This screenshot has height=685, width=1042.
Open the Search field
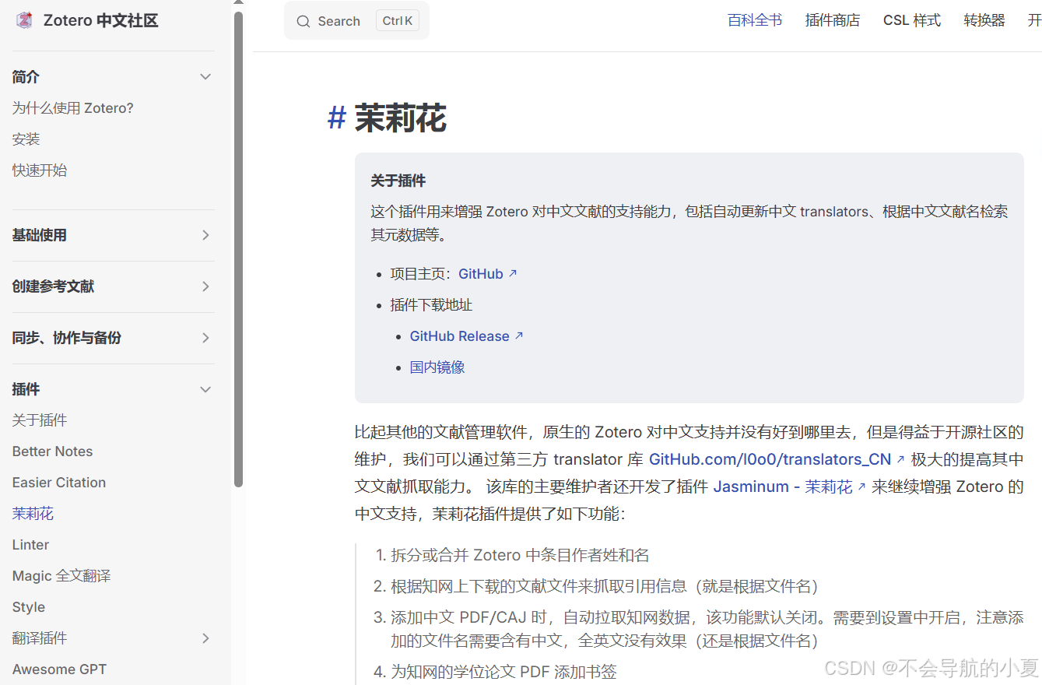coord(356,21)
